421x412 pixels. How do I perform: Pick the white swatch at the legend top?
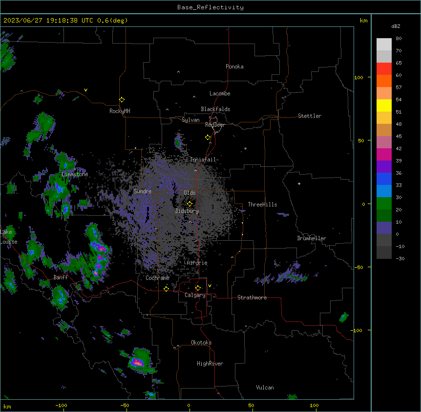[384, 44]
